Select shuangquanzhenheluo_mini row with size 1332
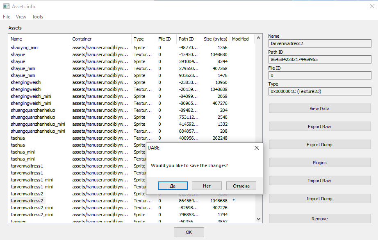The height and width of the screenshot is (240, 378). coord(132,125)
